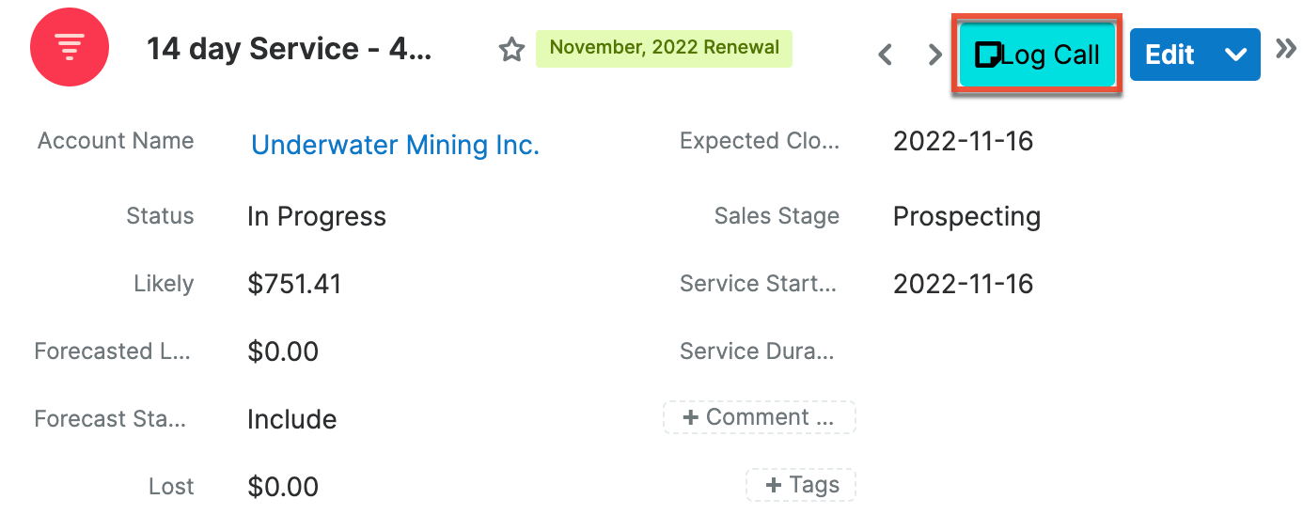Select the Sales Stage Prospecting value
This screenshot has width=1303, height=515.
tap(966, 216)
